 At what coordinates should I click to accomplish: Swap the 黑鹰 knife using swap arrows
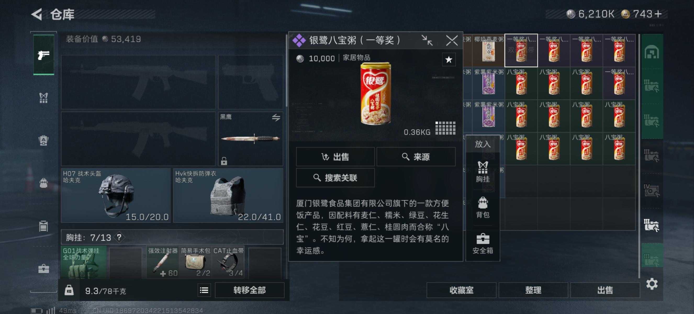(x=276, y=117)
